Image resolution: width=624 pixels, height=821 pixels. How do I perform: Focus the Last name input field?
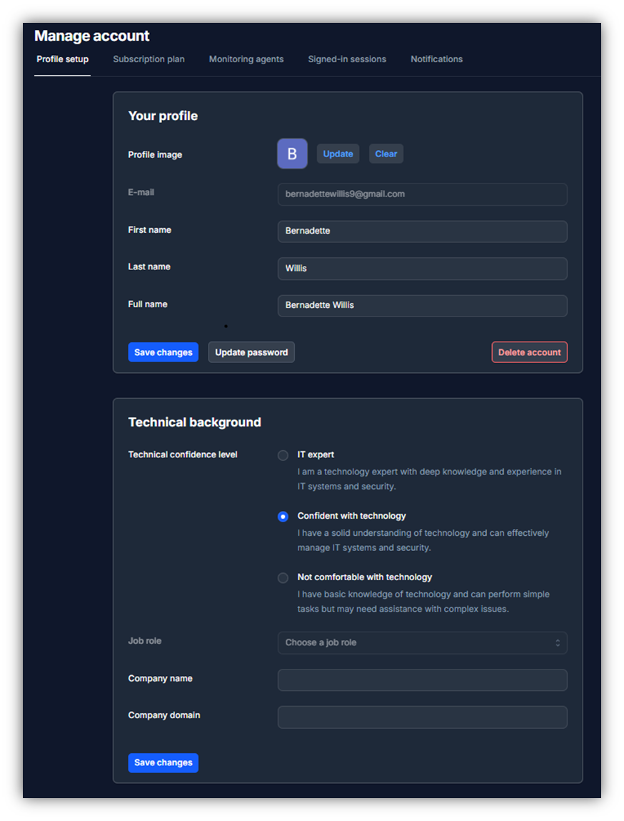[422, 269]
